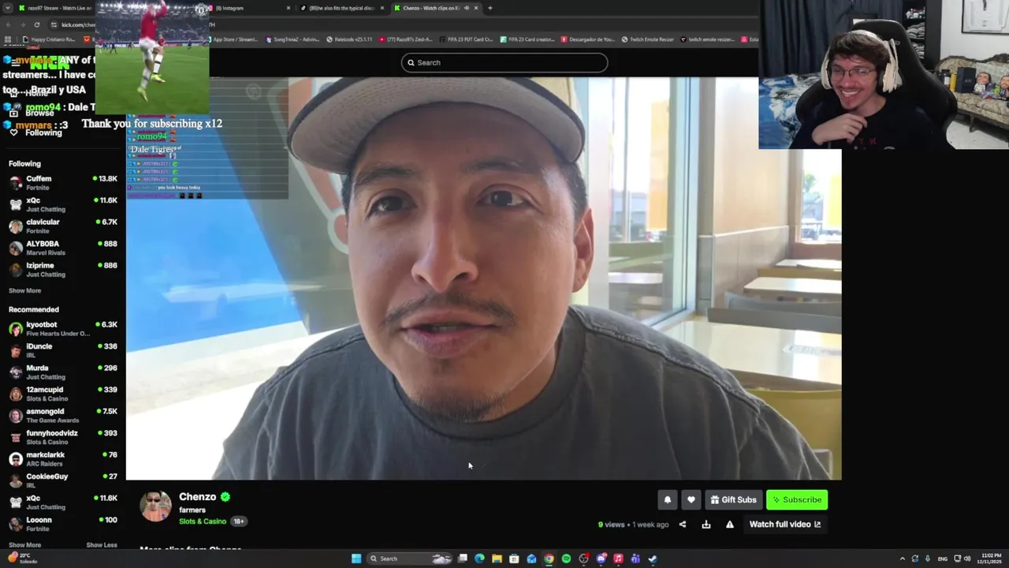Viewport: 1009px width, 568px height.
Task: Click the green Subscribe button
Action: [797, 499]
